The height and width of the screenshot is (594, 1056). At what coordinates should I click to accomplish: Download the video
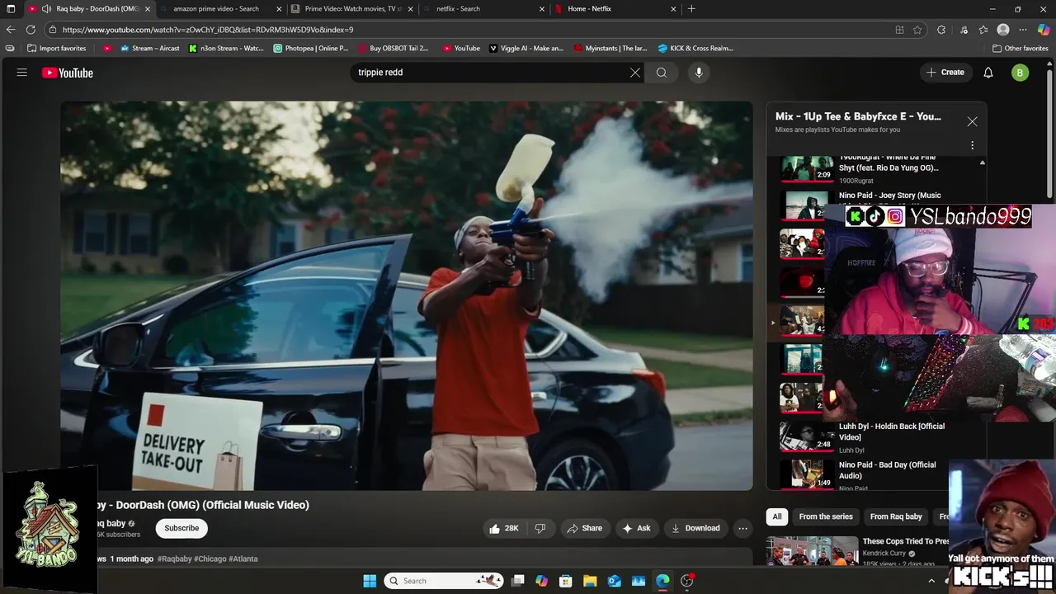(x=695, y=528)
